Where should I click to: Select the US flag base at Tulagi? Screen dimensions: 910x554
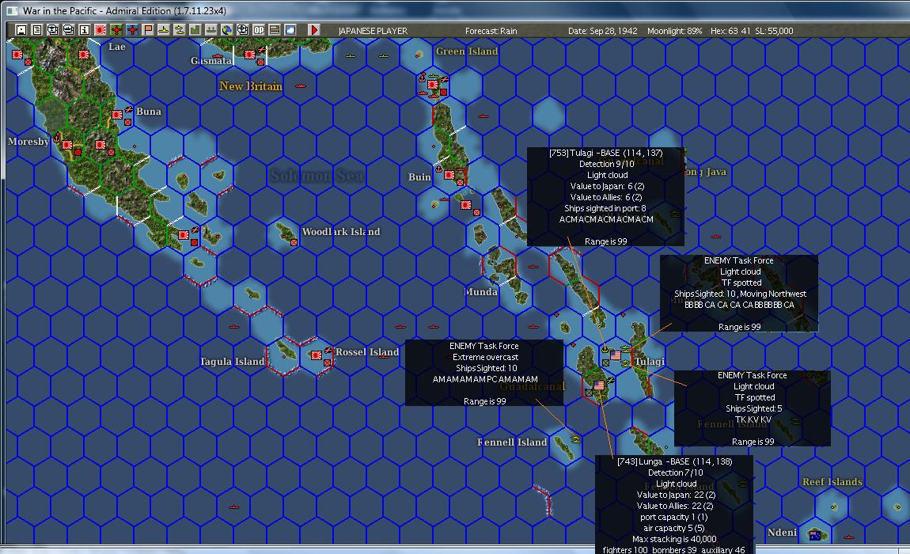[x=616, y=355]
